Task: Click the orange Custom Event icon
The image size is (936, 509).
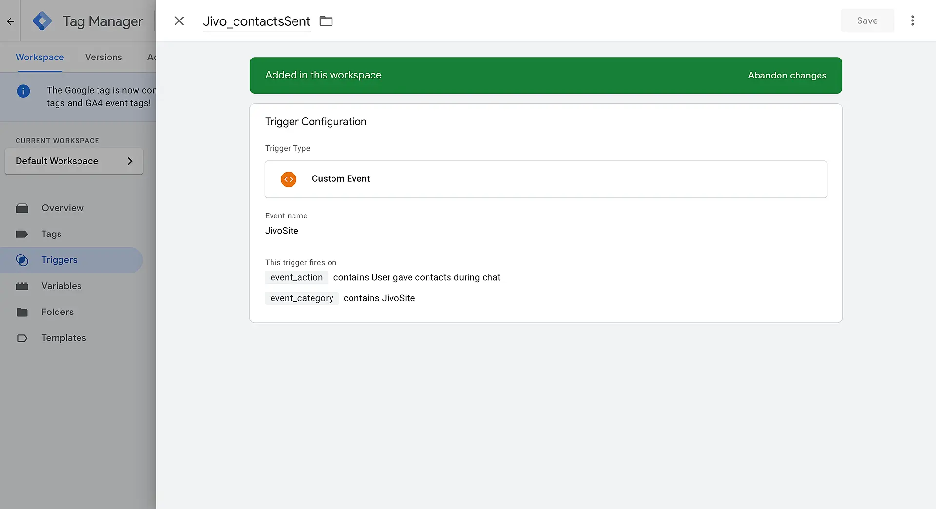Action: pyautogui.click(x=289, y=179)
